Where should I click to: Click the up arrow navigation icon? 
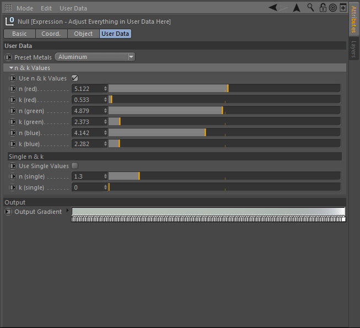point(297,8)
